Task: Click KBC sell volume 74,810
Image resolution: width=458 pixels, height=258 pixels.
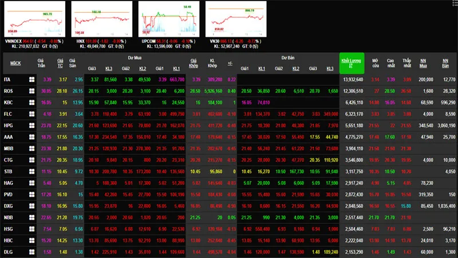Action: (263, 103)
